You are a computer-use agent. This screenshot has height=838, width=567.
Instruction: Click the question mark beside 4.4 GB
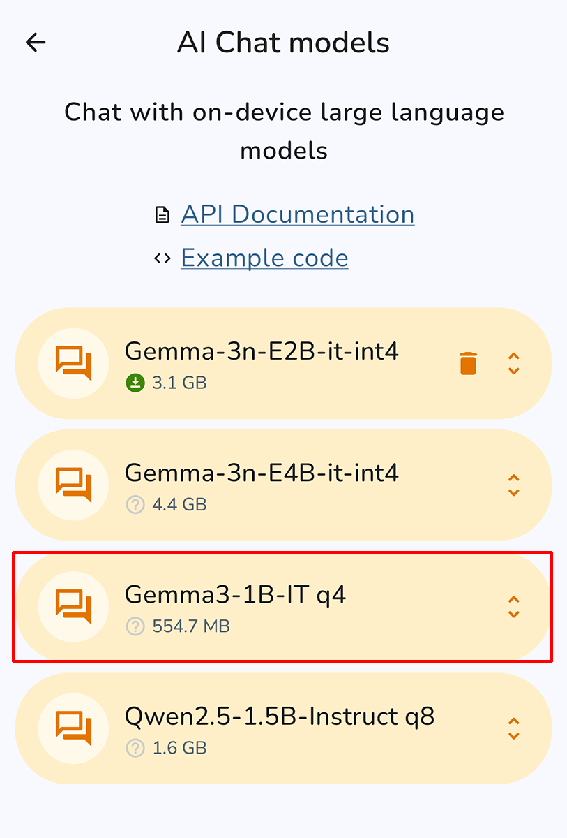[135, 504]
